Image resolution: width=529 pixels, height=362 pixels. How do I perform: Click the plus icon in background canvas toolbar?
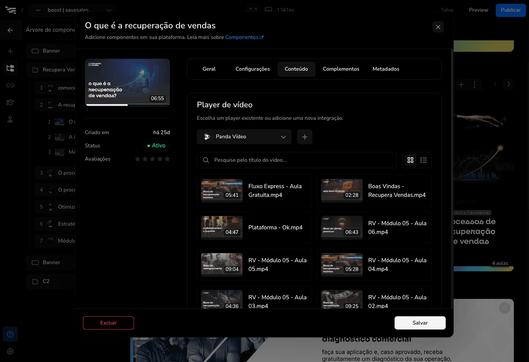tap(461, 85)
